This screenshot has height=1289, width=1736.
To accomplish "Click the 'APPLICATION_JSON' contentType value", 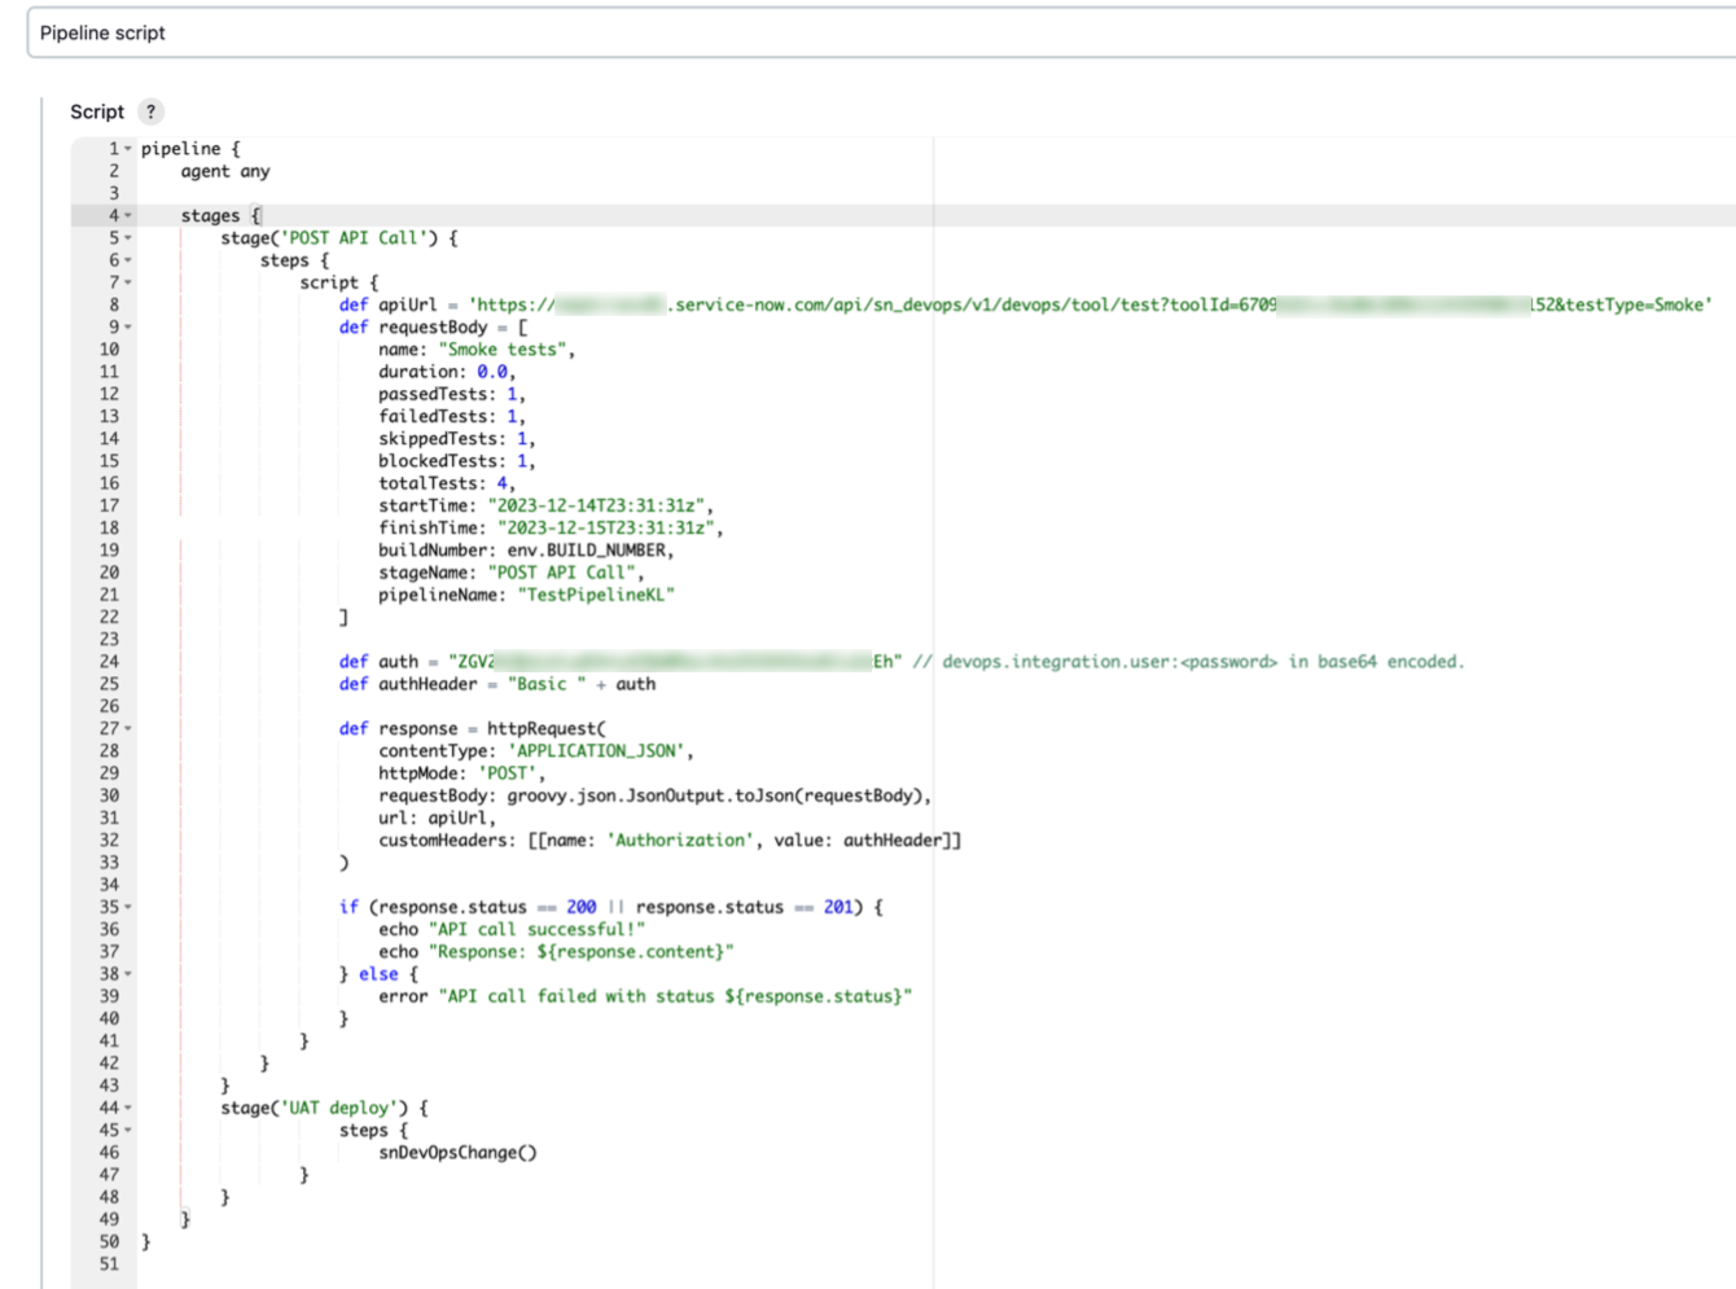I will pyautogui.click(x=596, y=751).
